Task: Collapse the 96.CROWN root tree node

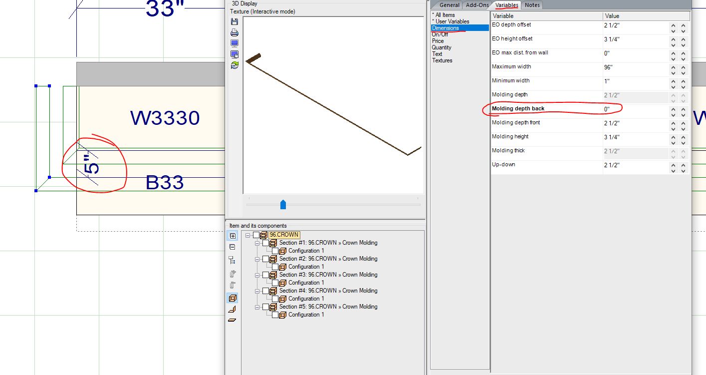Action: pyautogui.click(x=248, y=235)
